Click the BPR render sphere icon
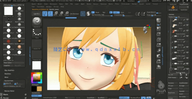192x99 pixels. [158, 21]
